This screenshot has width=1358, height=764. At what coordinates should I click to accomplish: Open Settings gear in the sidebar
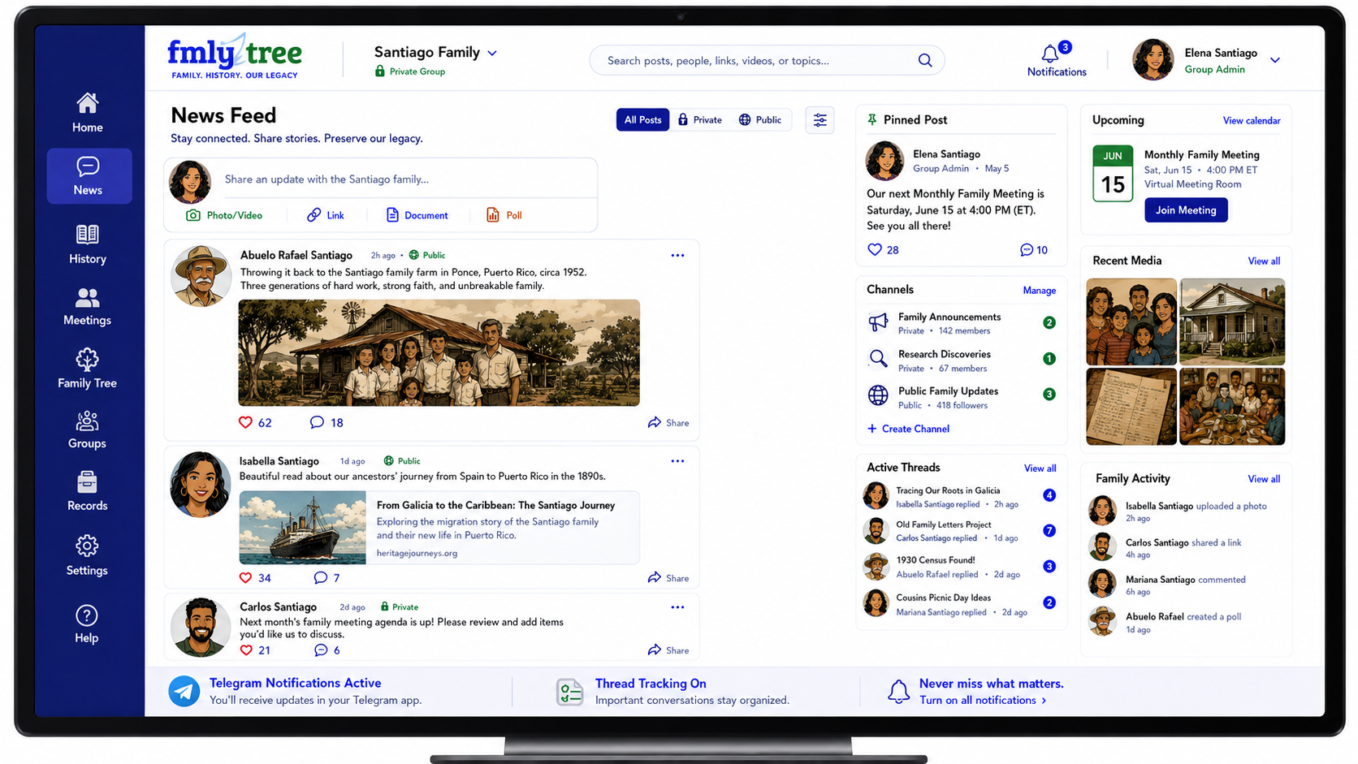coord(87,546)
